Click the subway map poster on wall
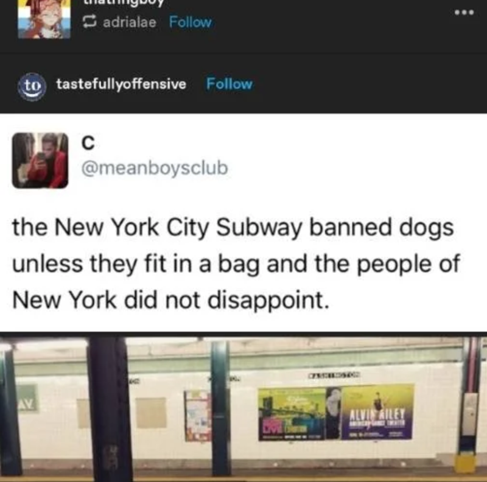Viewport: 487px width, 482px height. pyautogui.click(x=198, y=416)
